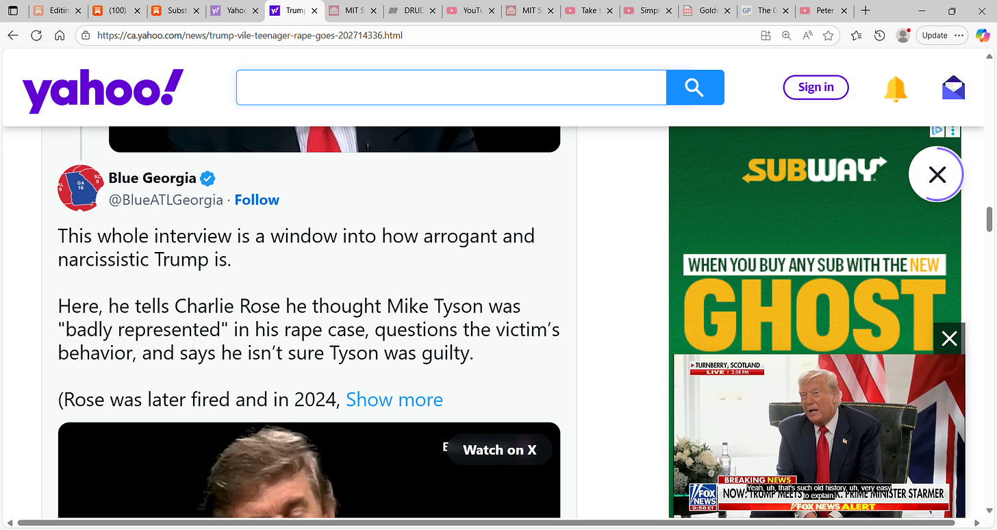Launch Copilot from the toolbar
The width and height of the screenshot is (997, 530).
(x=983, y=36)
